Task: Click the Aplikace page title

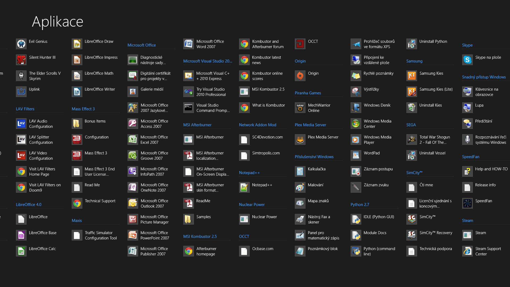Action: (x=58, y=22)
